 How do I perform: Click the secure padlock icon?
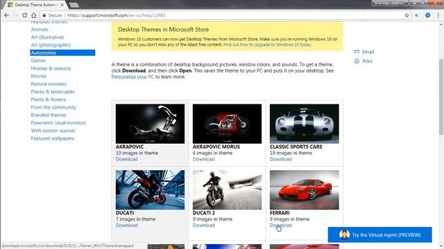click(x=44, y=15)
